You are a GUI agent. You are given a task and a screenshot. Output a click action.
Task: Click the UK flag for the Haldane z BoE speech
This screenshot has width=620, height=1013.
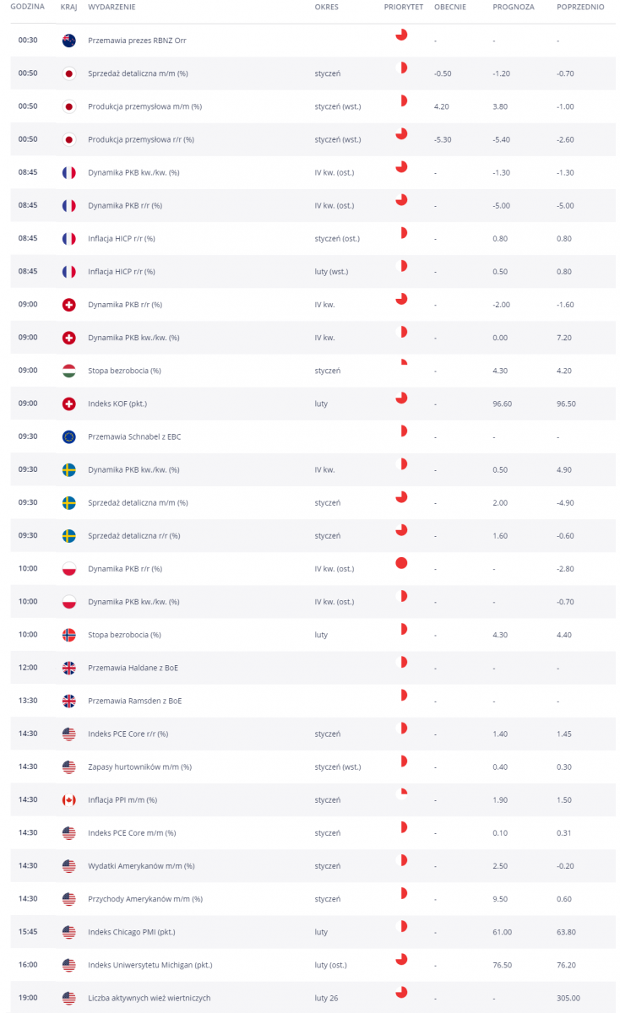pos(69,668)
